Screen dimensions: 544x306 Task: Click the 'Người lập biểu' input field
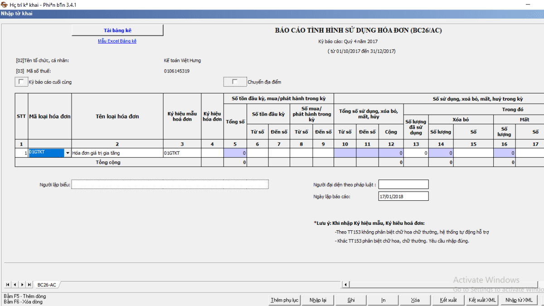[170, 184]
